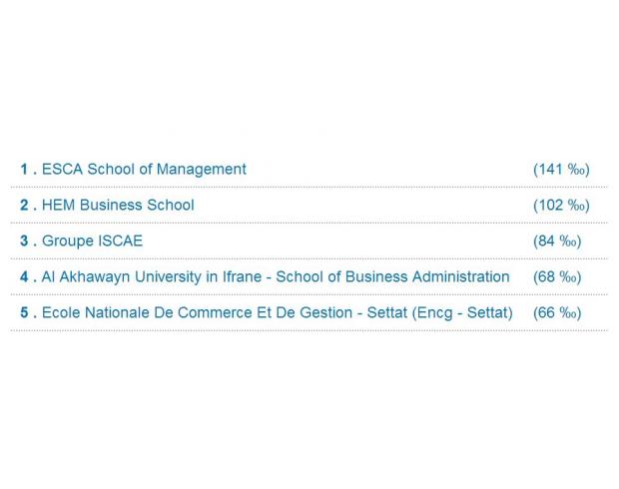Image resolution: width=619 pixels, height=489 pixels.
Task: Select the 102 ‰ score value
Action: coord(561,206)
